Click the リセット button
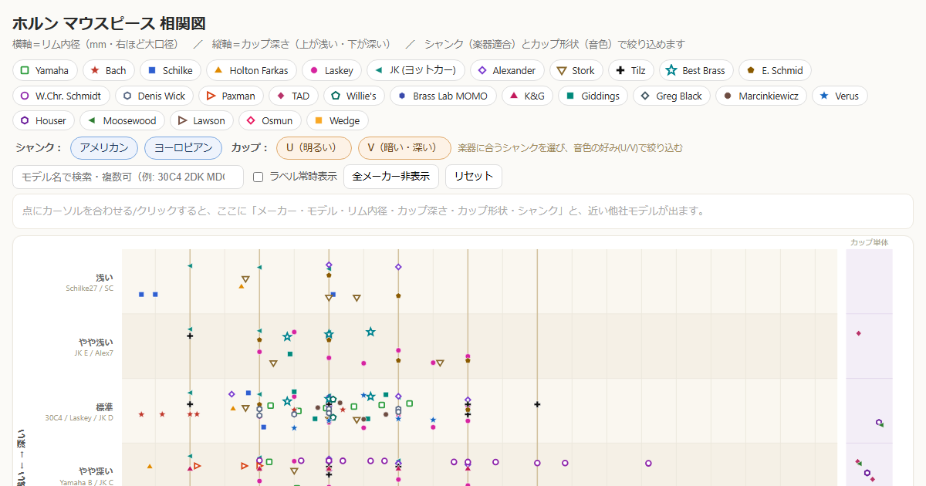Image resolution: width=926 pixels, height=486 pixels. click(474, 177)
